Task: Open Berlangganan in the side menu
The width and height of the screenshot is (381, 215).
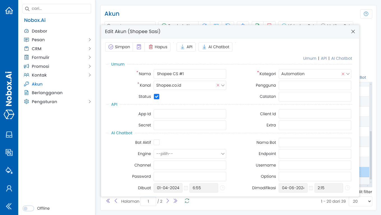Action: (x=47, y=93)
